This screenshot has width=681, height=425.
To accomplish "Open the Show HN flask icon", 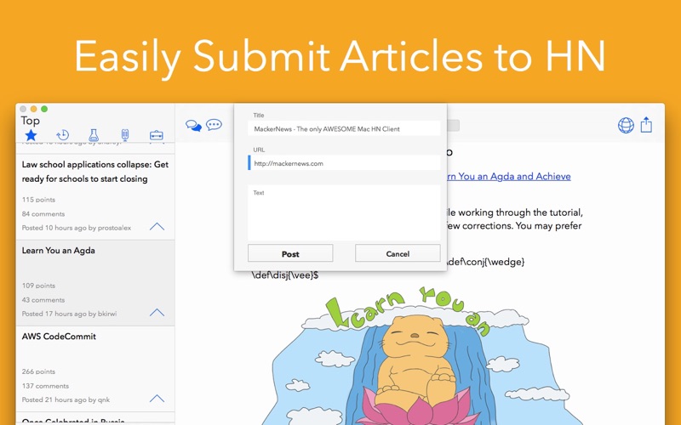I will (x=94, y=135).
